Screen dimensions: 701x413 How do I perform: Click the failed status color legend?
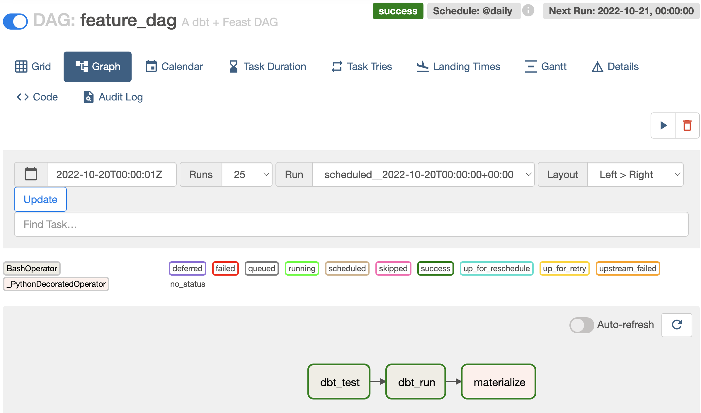(x=225, y=268)
